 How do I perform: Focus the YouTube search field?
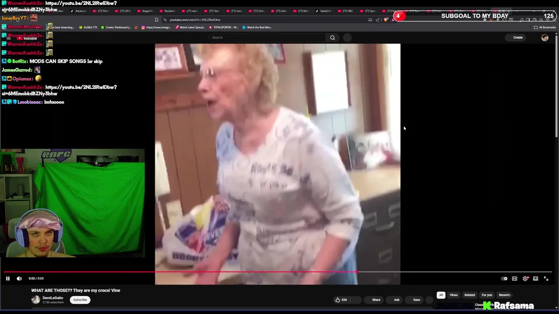(x=267, y=38)
